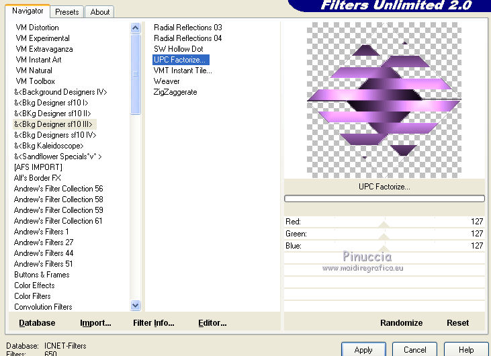Choose Weaver filter
The image size is (491, 356).
pyautogui.click(x=167, y=81)
